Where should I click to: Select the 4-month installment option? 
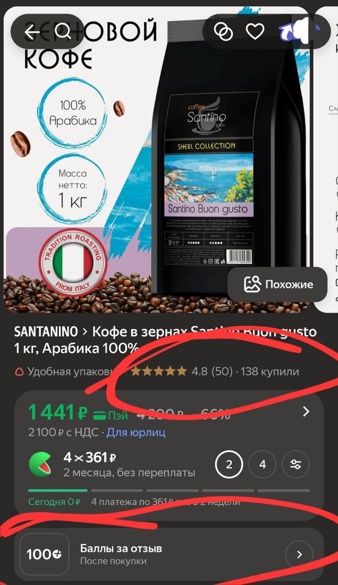262,465
